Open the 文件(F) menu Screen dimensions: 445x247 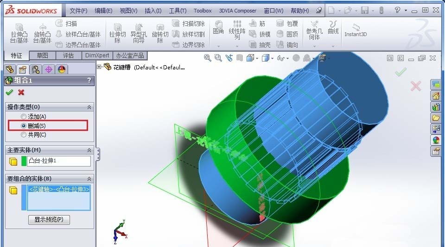tap(79, 11)
